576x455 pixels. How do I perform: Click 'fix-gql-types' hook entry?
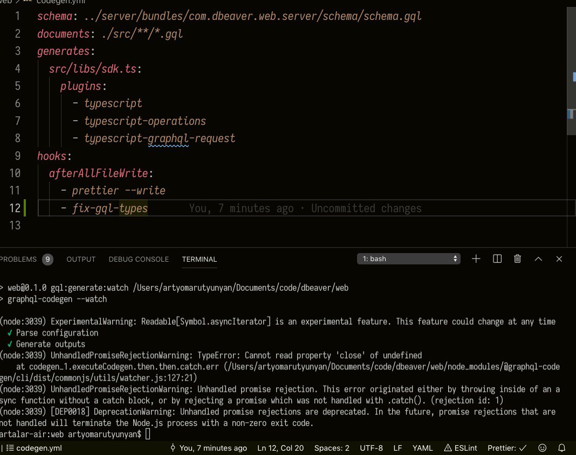110,208
